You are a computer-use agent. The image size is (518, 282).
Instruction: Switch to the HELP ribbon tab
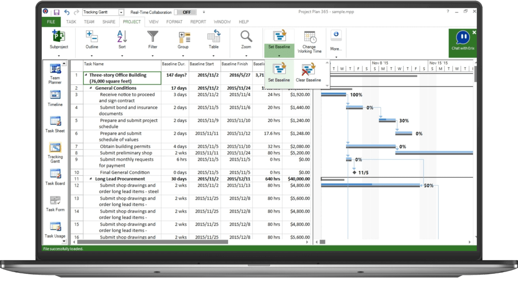244,22
